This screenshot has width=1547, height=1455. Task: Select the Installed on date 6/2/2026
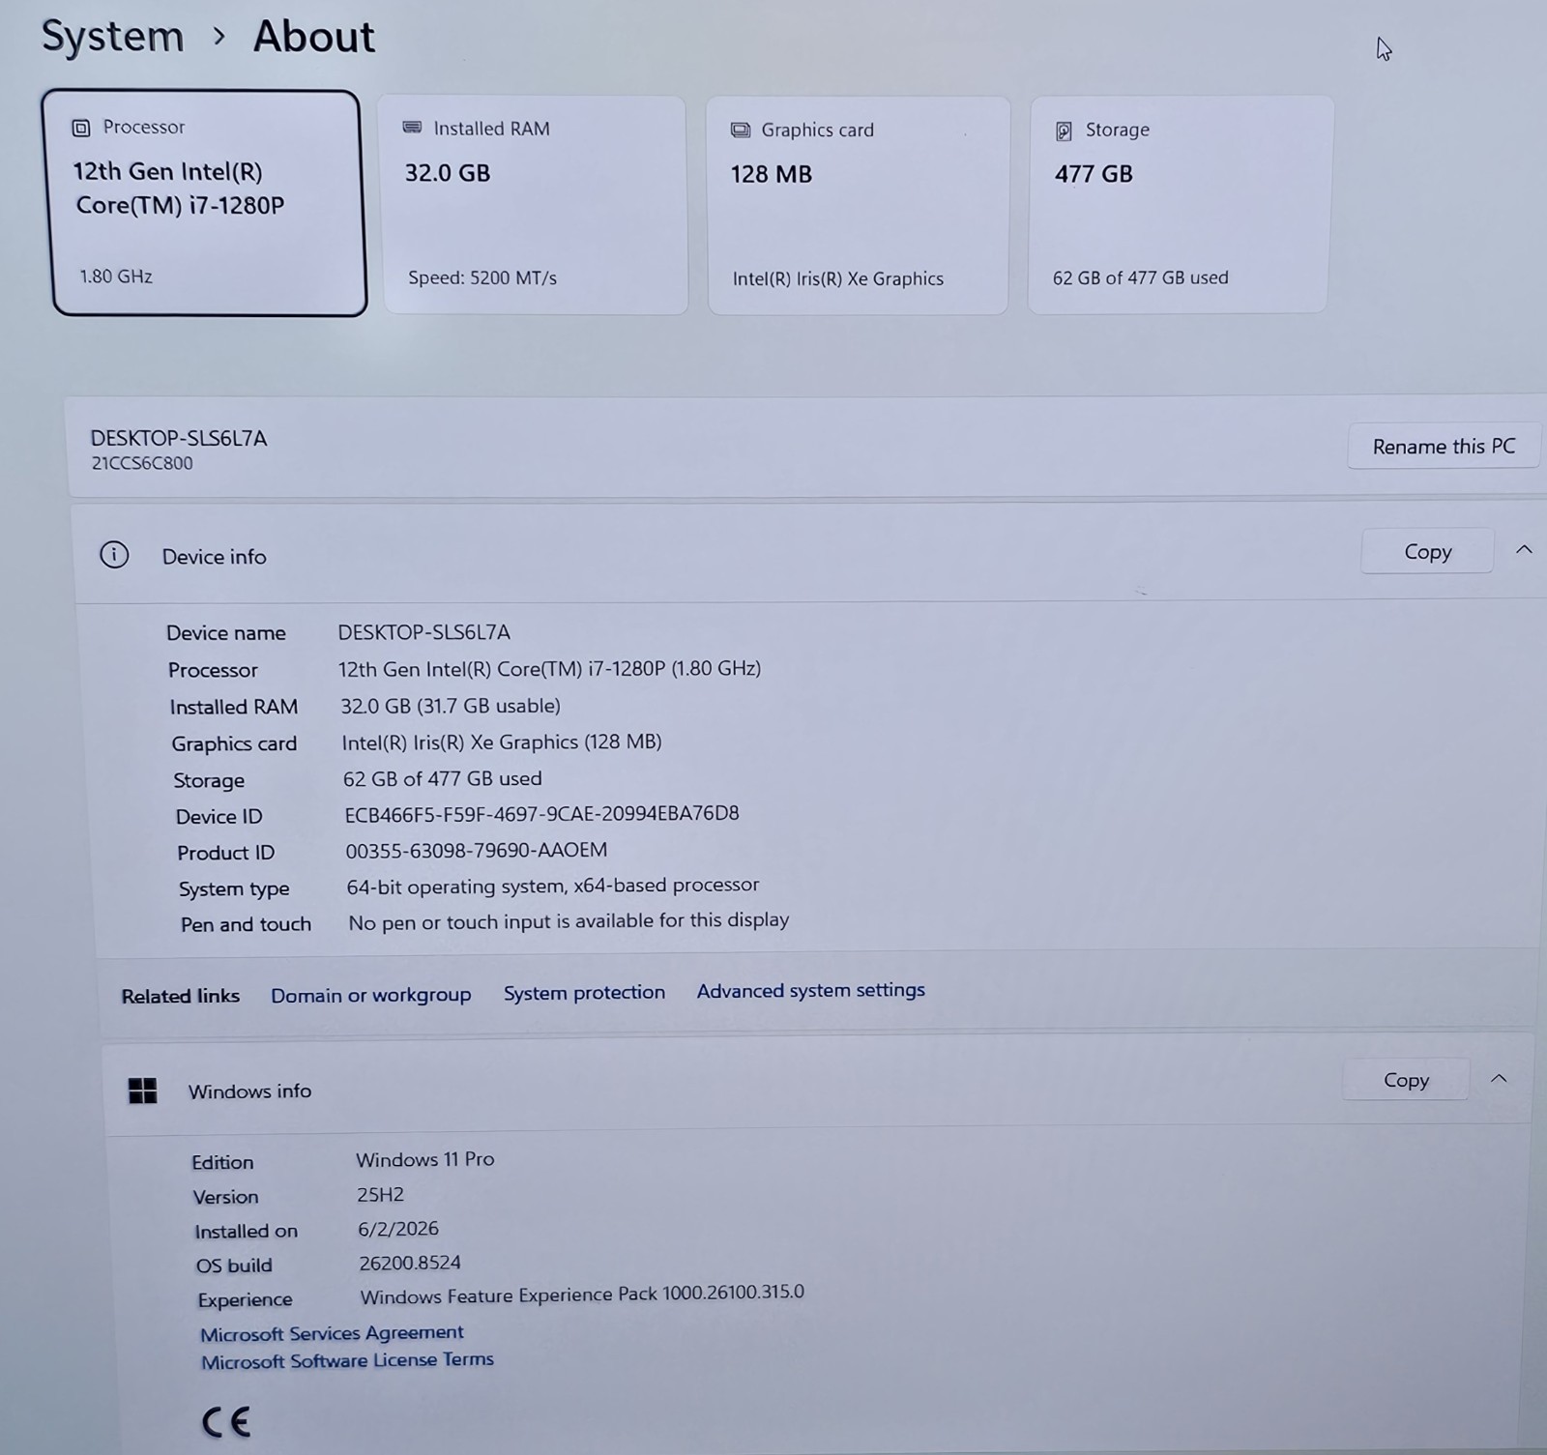click(x=397, y=1229)
